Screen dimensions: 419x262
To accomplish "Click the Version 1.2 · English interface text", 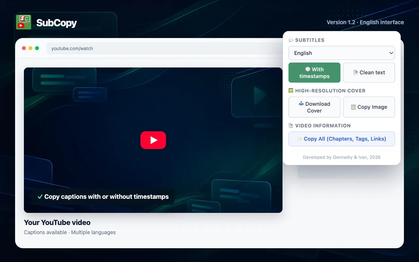I will pos(365,22).
